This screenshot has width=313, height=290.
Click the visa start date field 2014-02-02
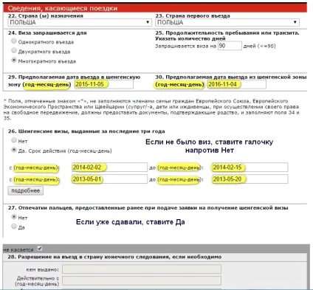109,168
